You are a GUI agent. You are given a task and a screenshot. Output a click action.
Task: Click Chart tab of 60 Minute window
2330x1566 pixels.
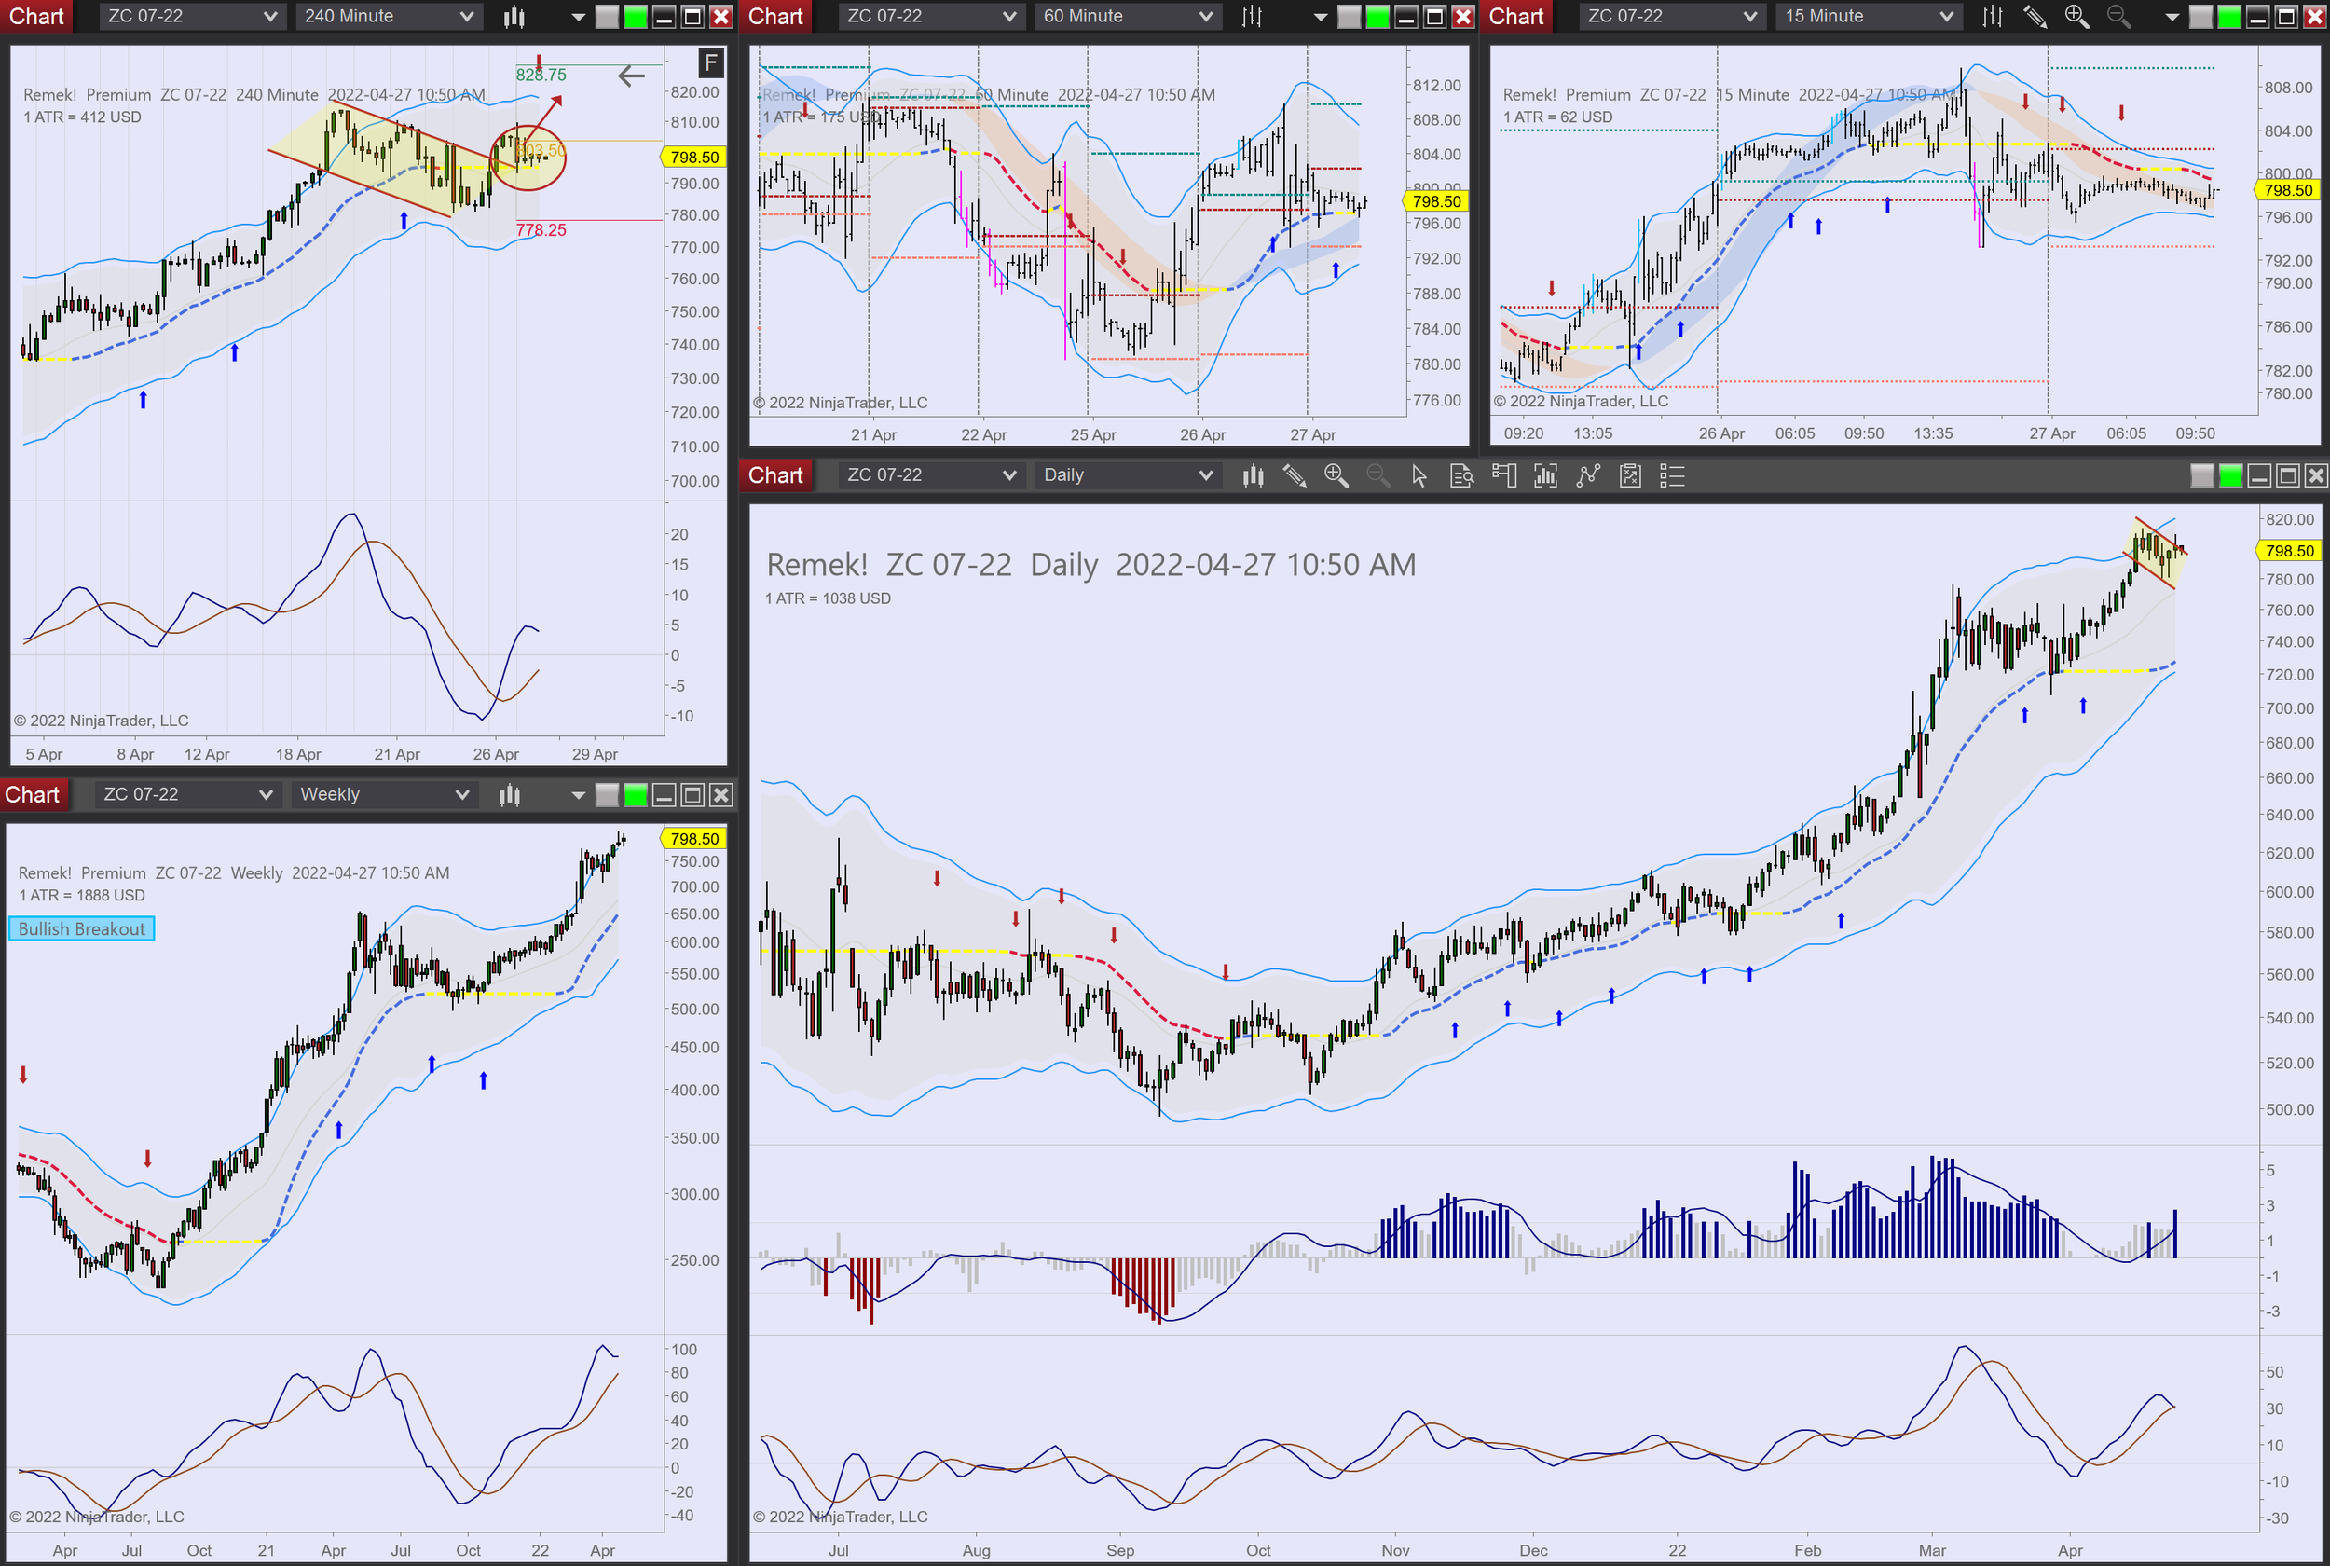774,16
